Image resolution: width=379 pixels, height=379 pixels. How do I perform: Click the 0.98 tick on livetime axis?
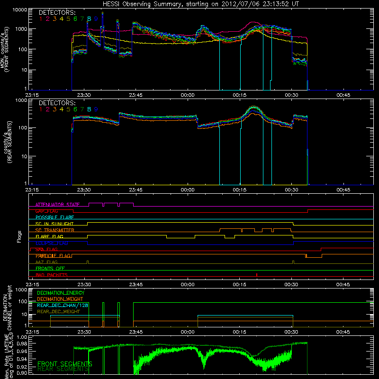[22, 344]
